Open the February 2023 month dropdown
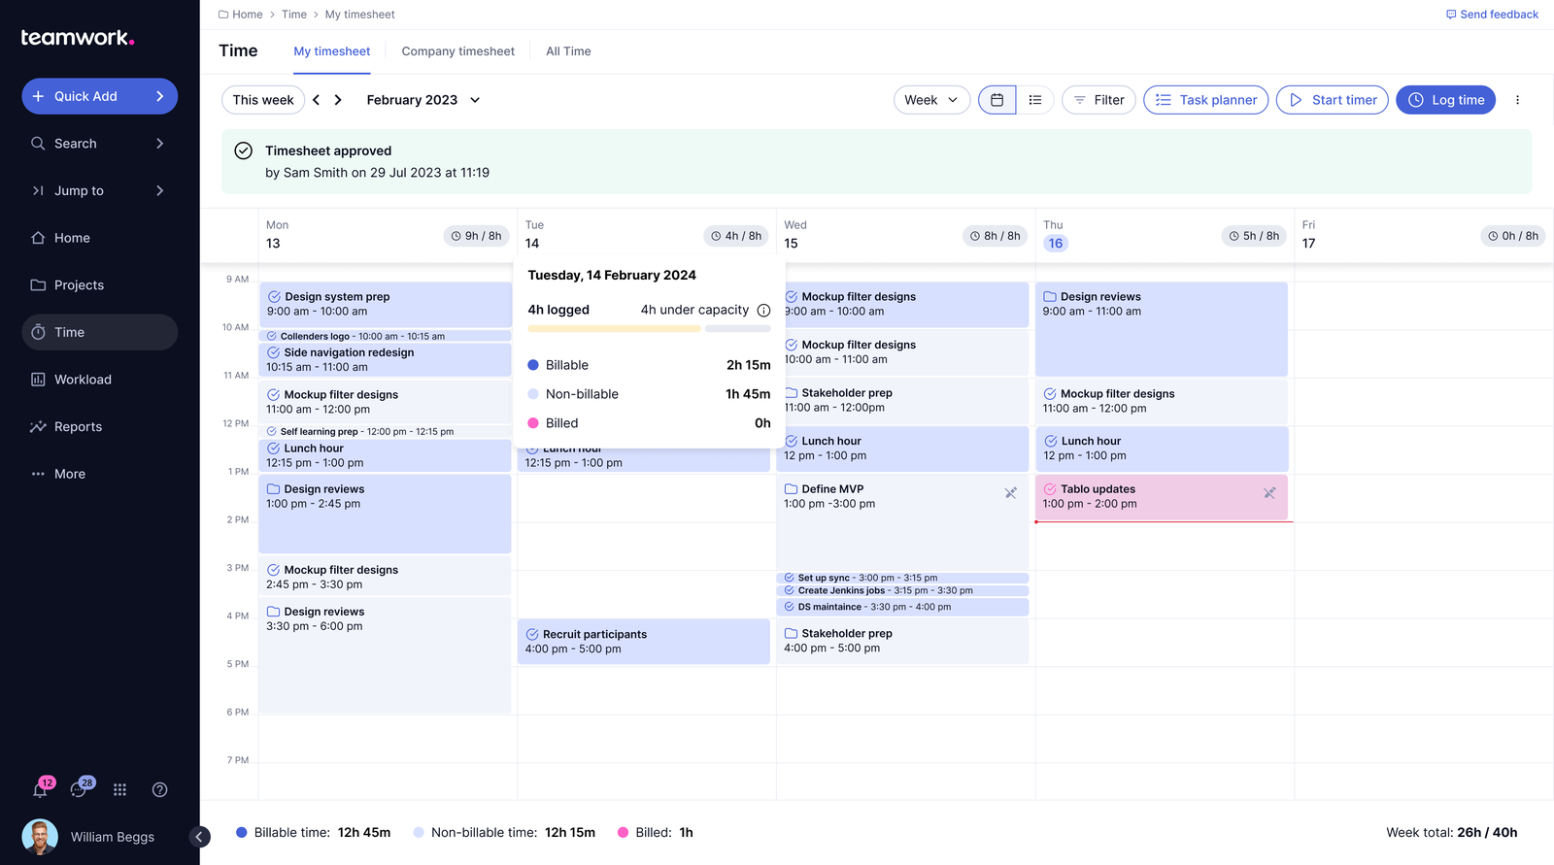Image resolution: width=1554 pixels, height=865 pixels. tap(423, 100)
